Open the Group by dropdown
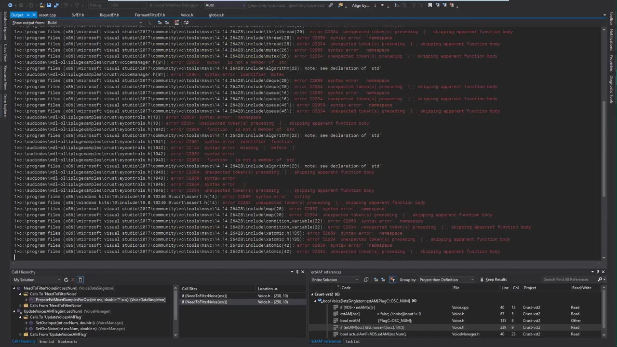 446,280
